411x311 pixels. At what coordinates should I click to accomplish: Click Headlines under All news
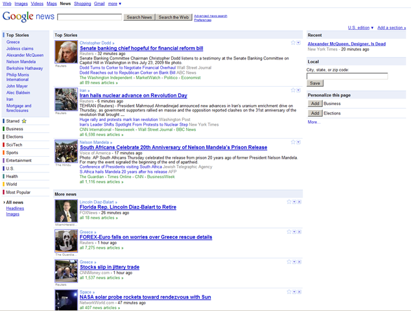tap(15, 208)
